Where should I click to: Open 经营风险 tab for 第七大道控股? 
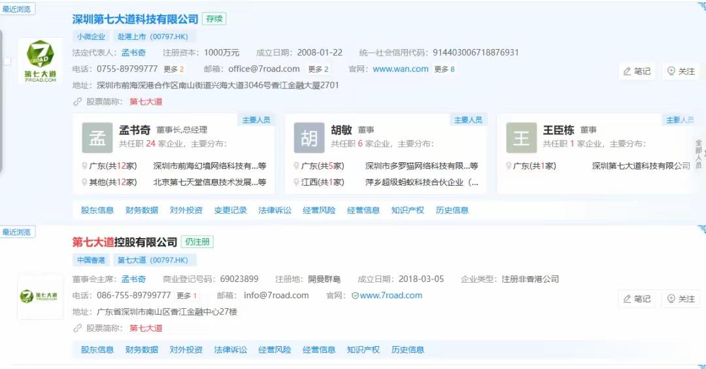pos(275,350)
